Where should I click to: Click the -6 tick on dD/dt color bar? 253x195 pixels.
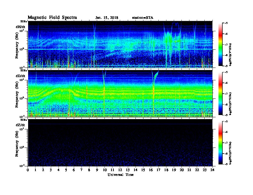pyautogui.click(x=226, y=83)
